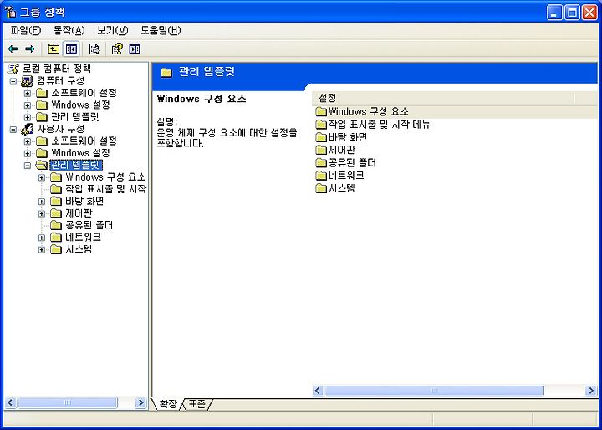Minimize the 그룹 정책 window
The height and width of the screenshot is (430, 602).
(x=554, y=13)
